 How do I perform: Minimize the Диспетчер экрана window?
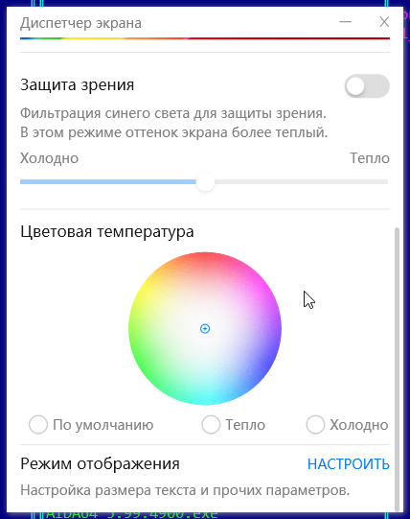pos(346,22)
